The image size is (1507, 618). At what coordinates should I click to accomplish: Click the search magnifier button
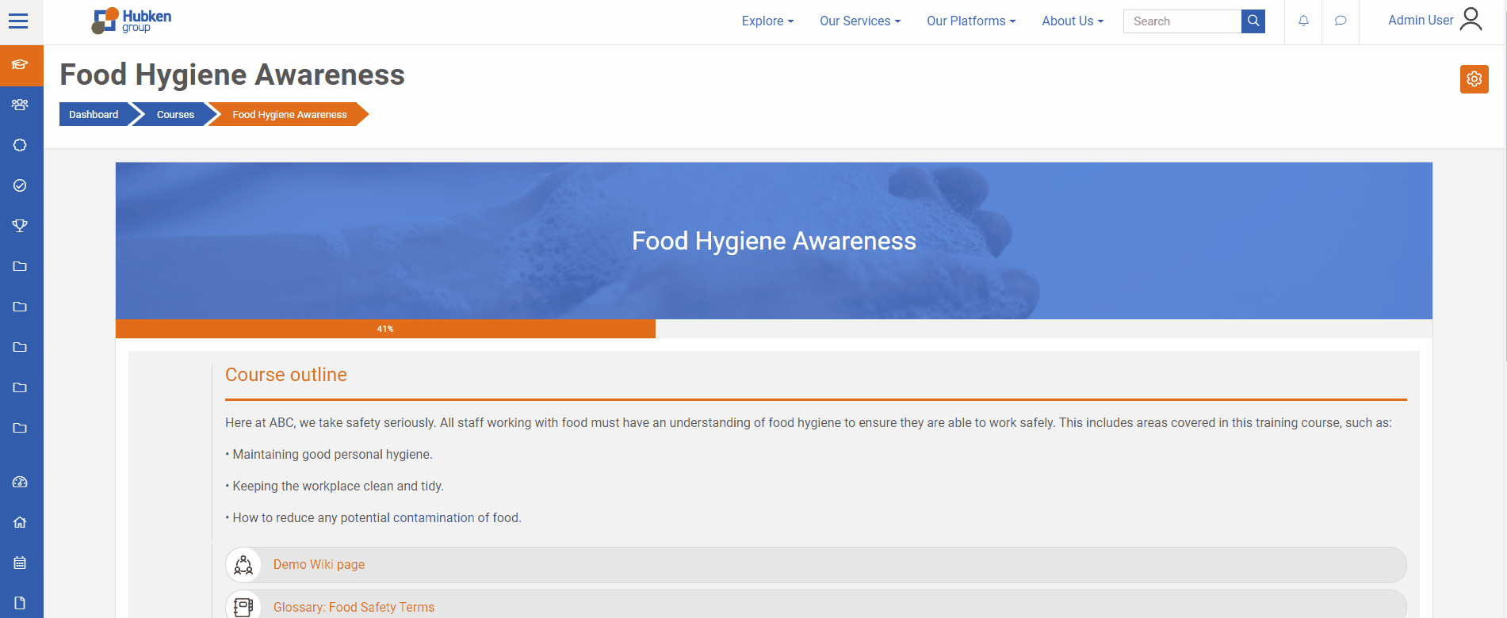(x=1253, y=21)
